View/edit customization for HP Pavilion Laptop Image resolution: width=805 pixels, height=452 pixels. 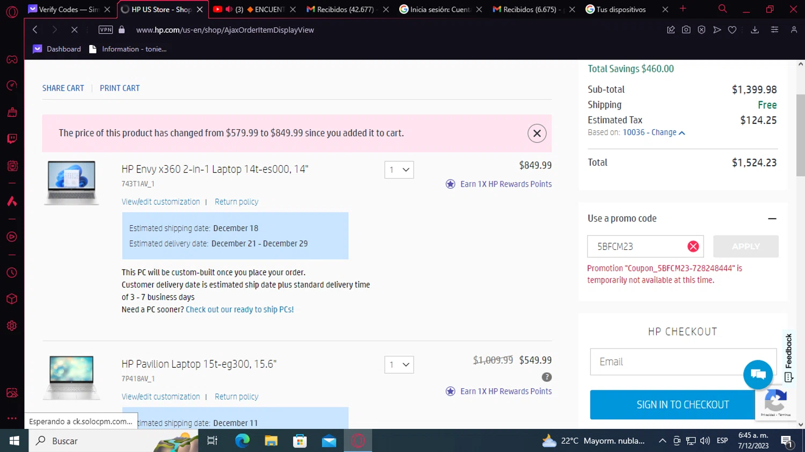[x=160, y=396]
